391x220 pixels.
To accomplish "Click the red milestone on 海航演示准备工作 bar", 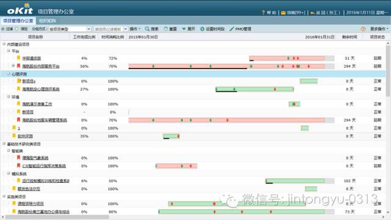I will coord(294,104).
